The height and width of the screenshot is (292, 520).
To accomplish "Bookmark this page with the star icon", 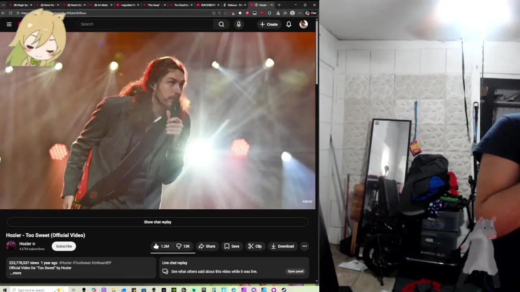I will tap(225, 13).
